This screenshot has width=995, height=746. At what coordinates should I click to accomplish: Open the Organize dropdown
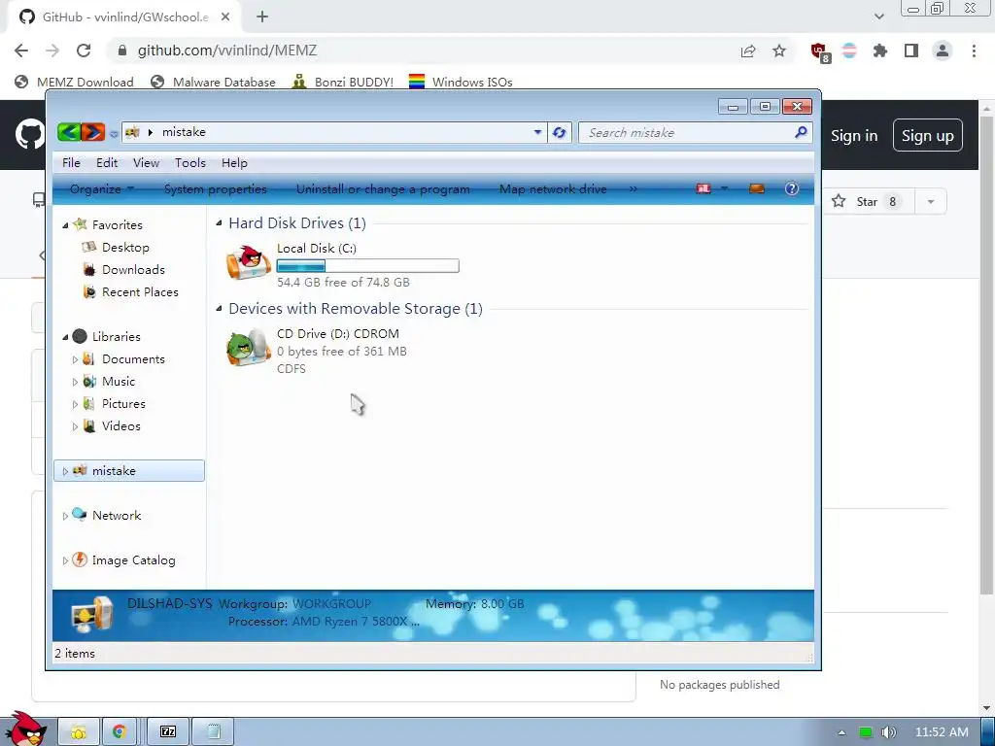(x=101, y=189)
